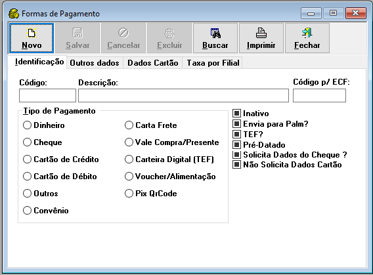
Task: Click the Descrição text field
Action: (183, 96)
